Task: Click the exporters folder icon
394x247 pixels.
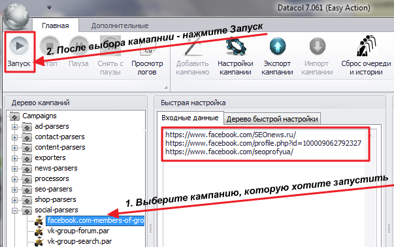Action: [27, 158]
